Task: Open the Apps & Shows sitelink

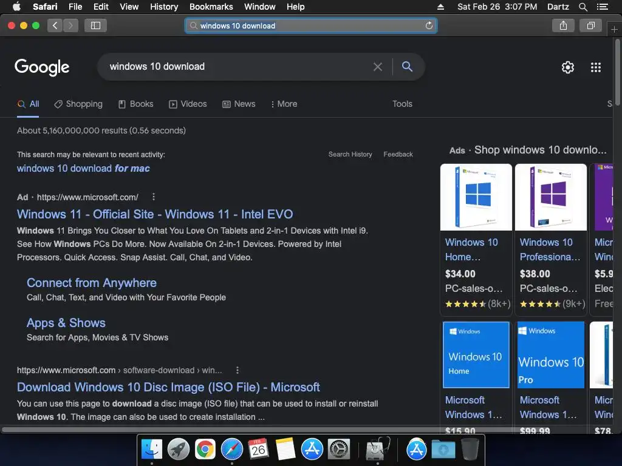Action: point(66,323)
